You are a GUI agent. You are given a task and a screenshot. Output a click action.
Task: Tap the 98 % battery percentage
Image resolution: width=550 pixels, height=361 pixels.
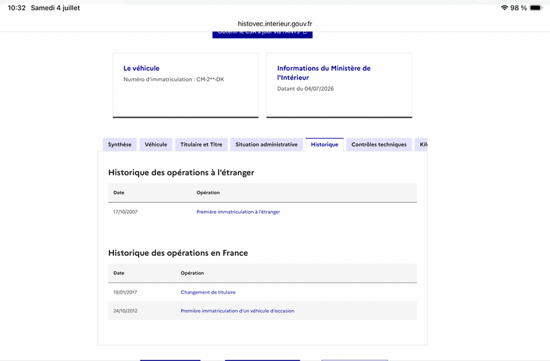[518, 8]
